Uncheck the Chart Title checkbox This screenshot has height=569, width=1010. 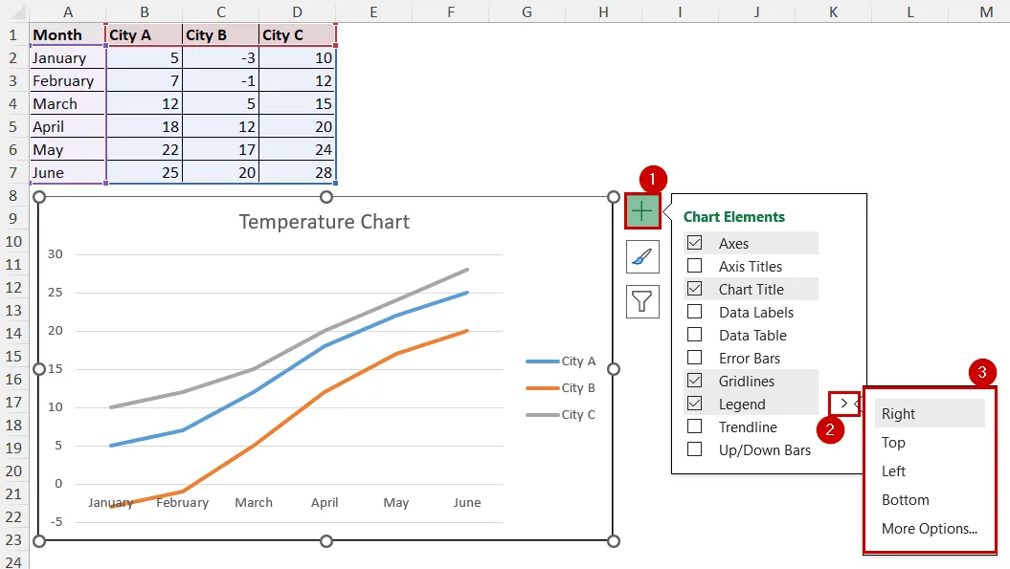point(694,289)
